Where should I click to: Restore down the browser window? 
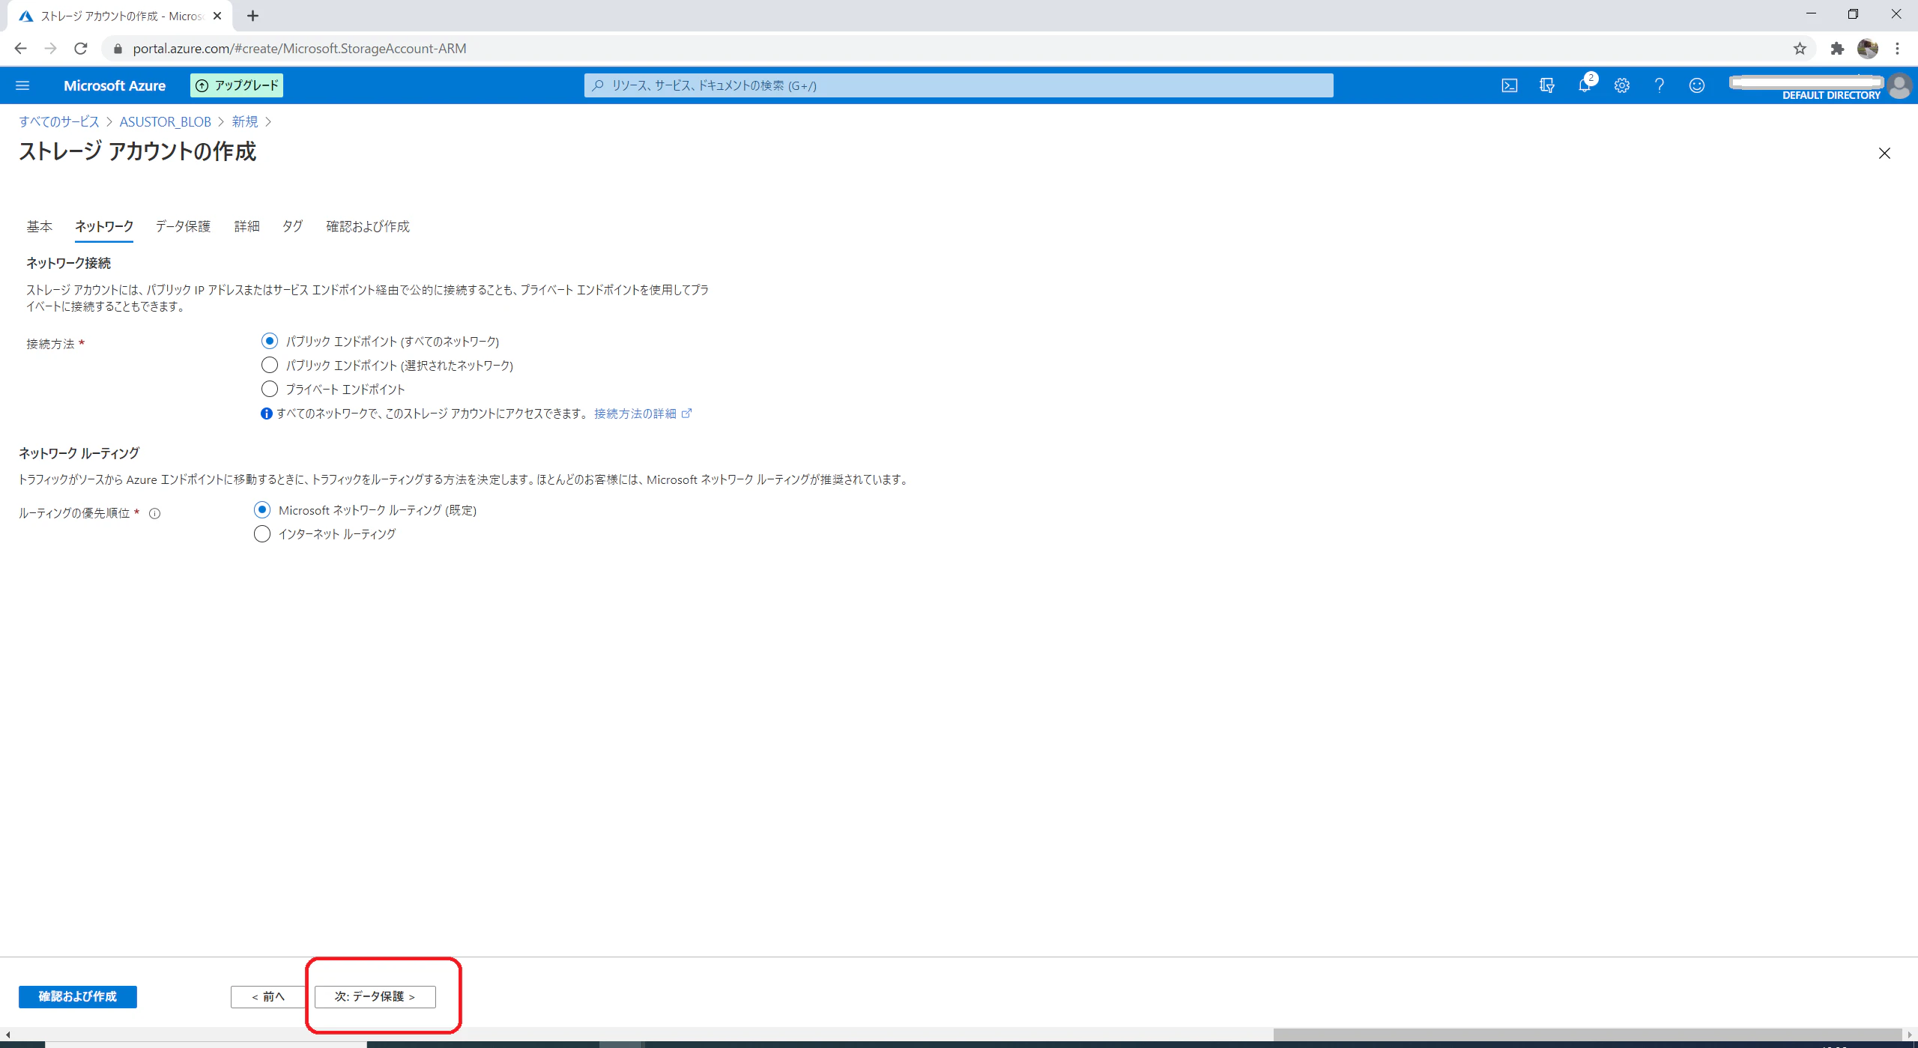click(x=1853, y=13)
